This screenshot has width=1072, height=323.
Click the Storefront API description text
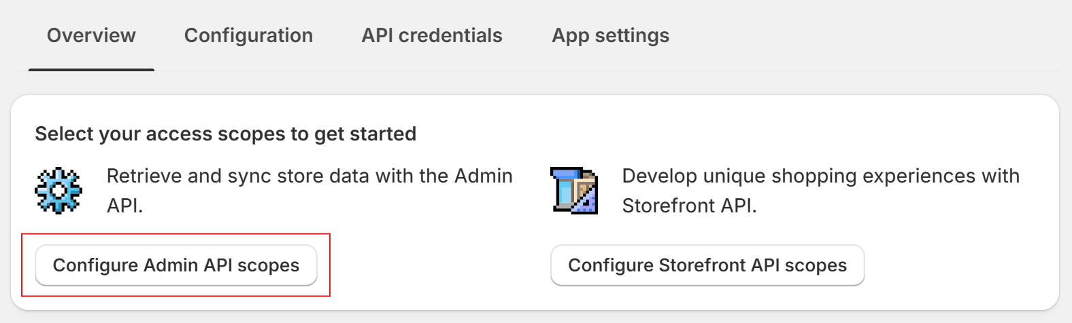[x=821, y=191]
